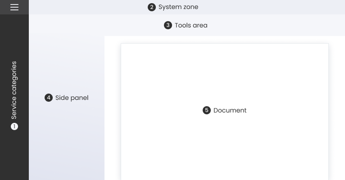Open the hamburger menu
The image size is (345, 180).
(14, 7)
